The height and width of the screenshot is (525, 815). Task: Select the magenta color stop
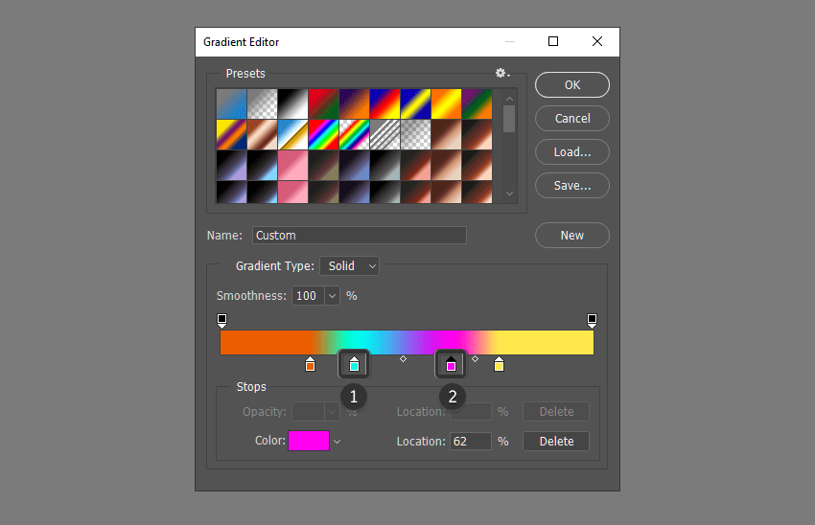pyautogui.click(x=451, y=365)
